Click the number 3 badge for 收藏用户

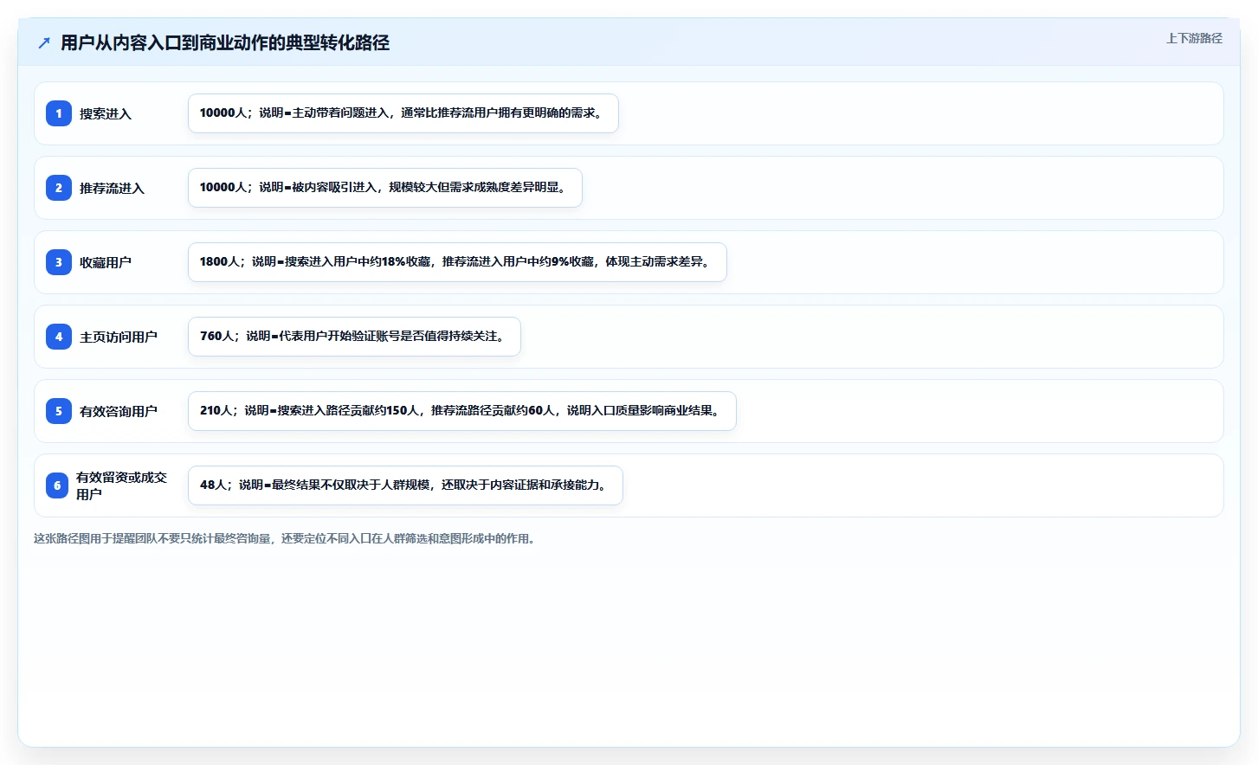click(x=59, y=262)
